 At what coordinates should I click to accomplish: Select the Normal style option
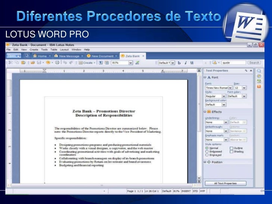tap(207, 148)
